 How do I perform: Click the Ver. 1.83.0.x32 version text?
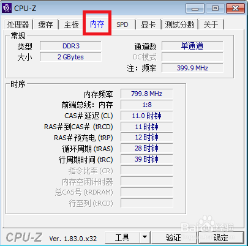(73, 239)
